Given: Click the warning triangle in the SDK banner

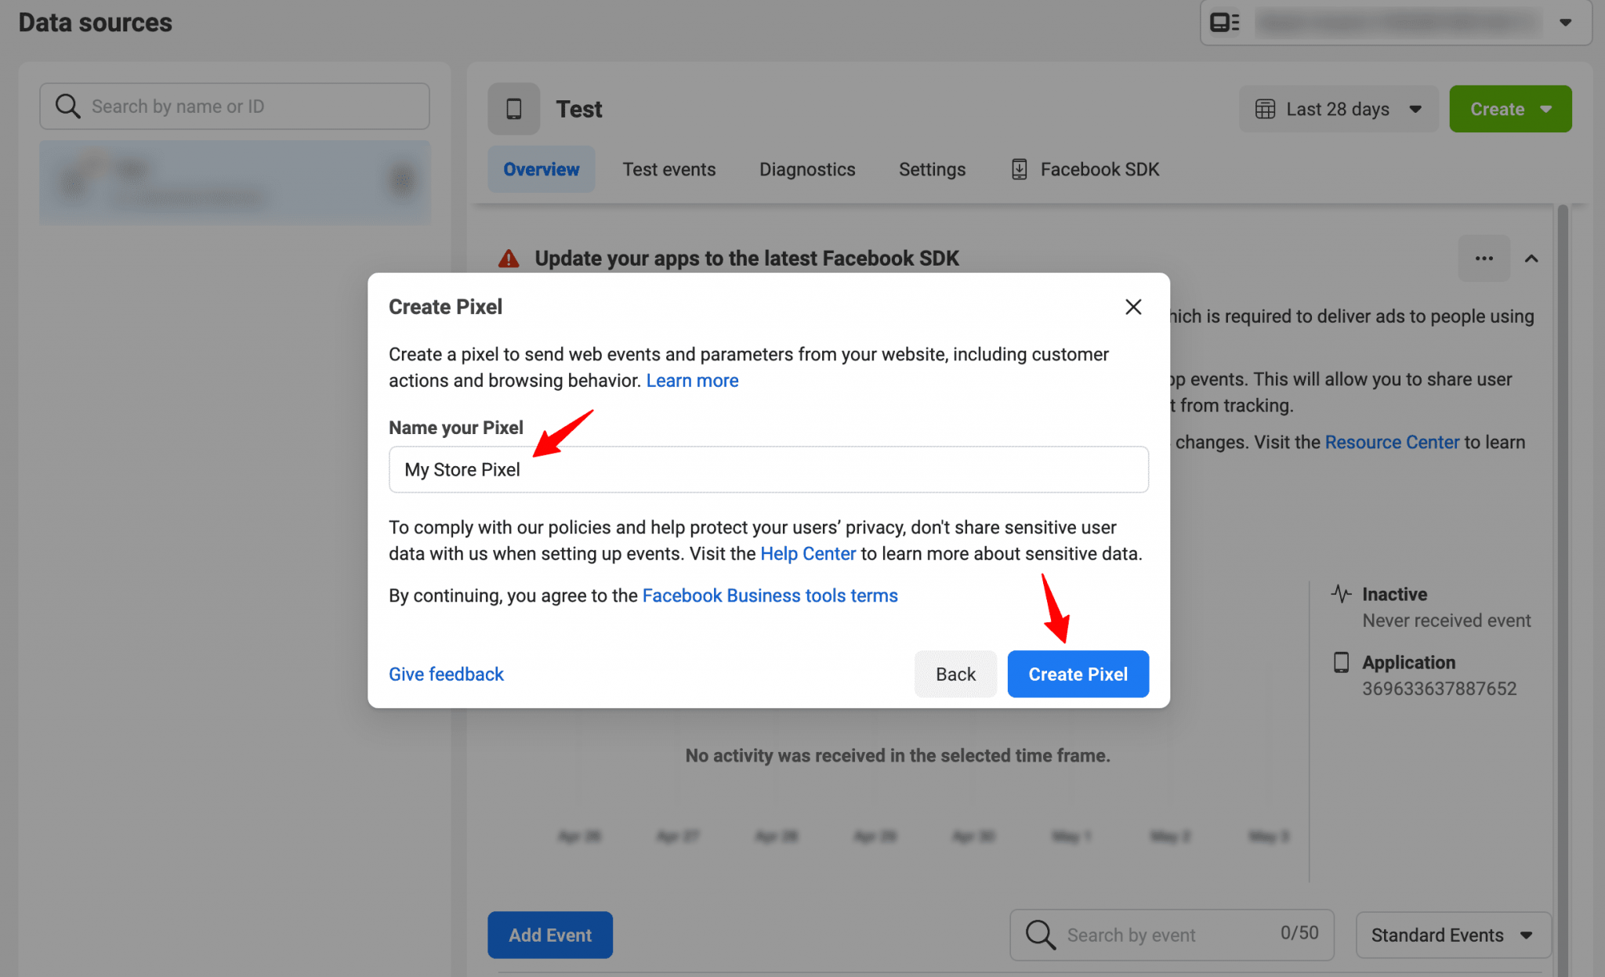Looking at the screenshot, I should click(x=509, y=258).
